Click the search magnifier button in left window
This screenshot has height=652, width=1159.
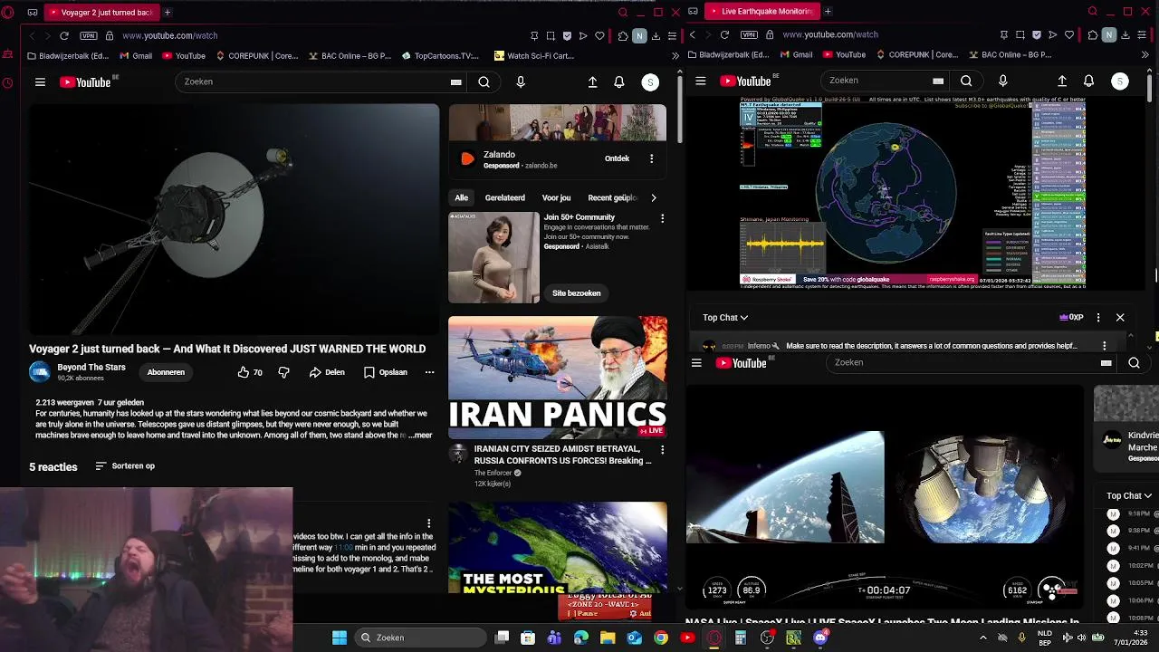click(484, 82)
